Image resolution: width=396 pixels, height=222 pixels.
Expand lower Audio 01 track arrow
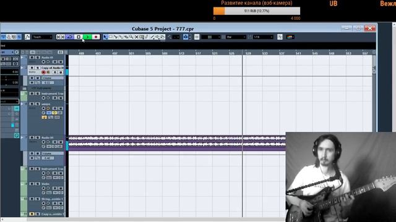[22, 138]
